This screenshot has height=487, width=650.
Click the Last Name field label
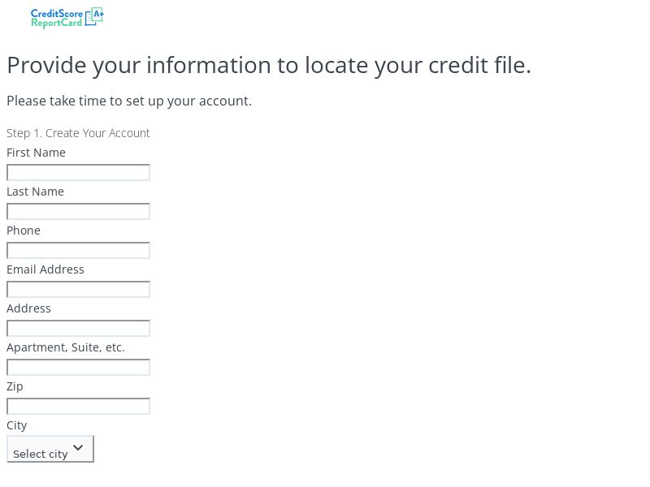[x=35, y=191]
